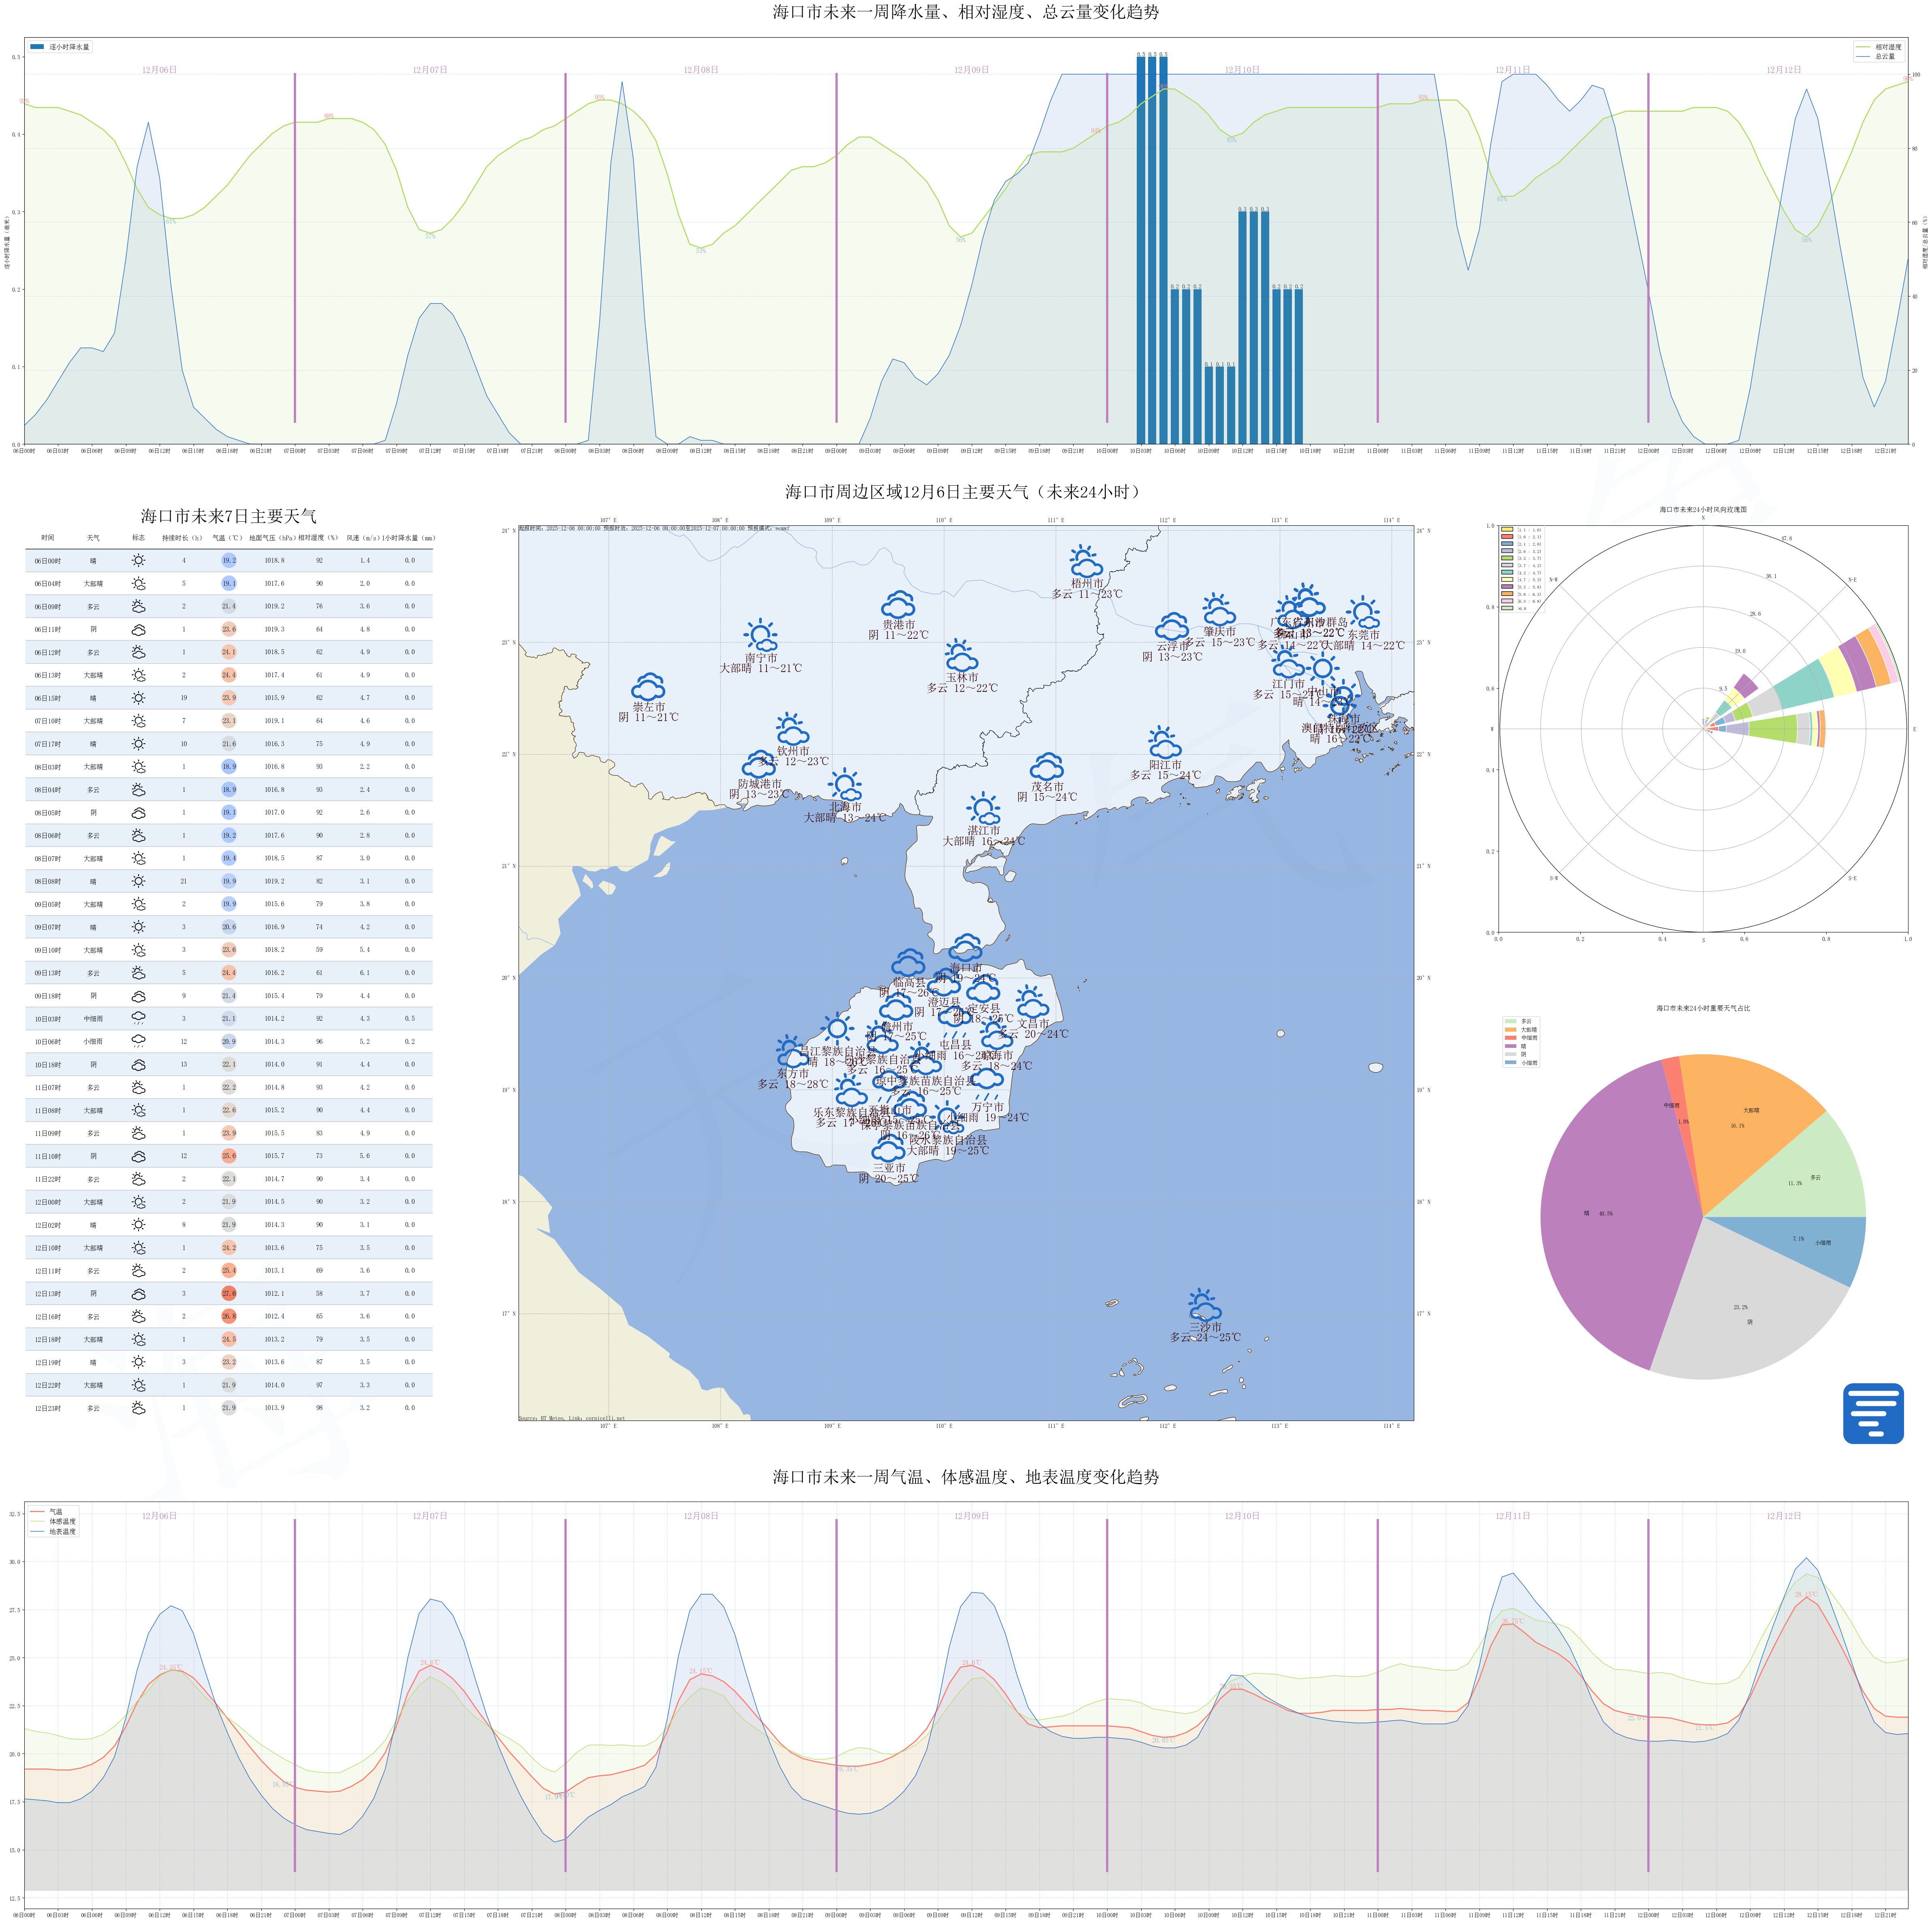Click the sunny icon in 06日00时 row
This screenshot has width=1932, height=1922.
(138, 561)
